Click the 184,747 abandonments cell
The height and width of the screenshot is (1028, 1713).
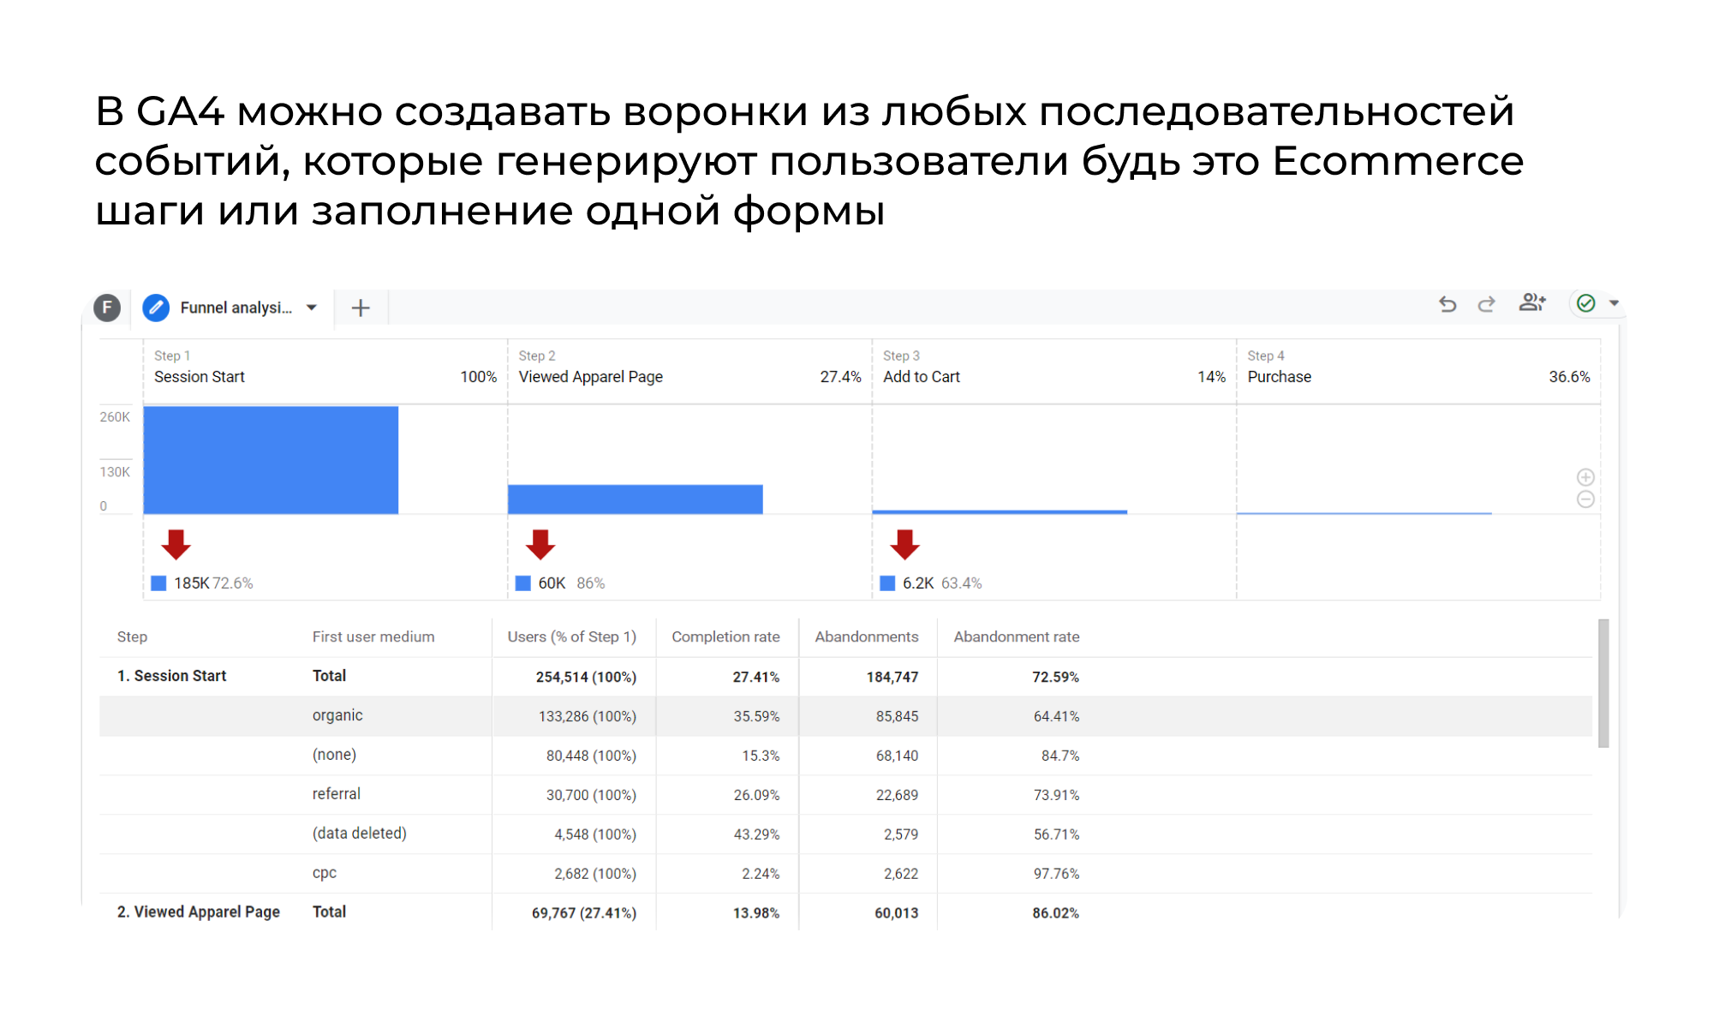(892, 677)
